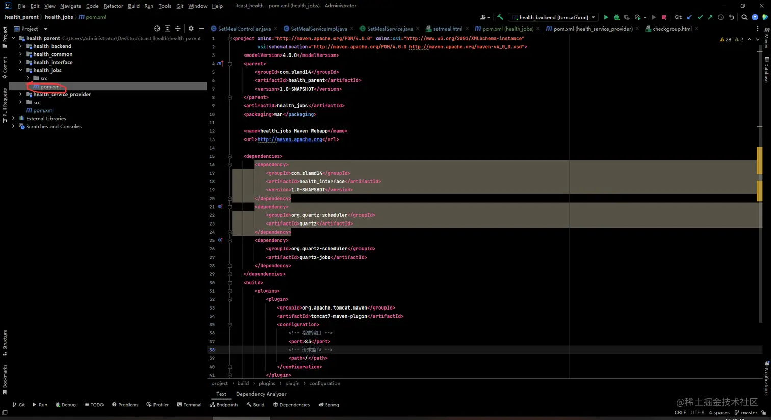Viewport: 771px width, 420px height.
Task: Stop the running process red square
Action: click(664, 17)
